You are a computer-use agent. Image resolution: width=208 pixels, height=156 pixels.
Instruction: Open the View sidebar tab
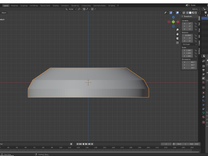[x=199, y=30]
